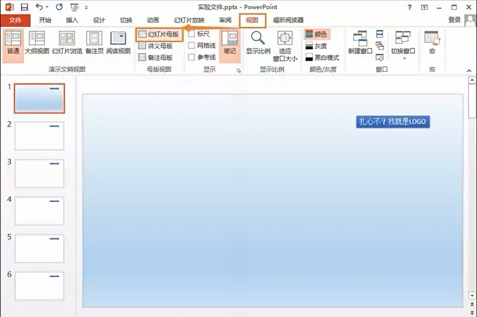The width and height of the screenshot is (477, 317).
Task: Open the 福昕阅读器 tab
Action: tap(288, 20)
